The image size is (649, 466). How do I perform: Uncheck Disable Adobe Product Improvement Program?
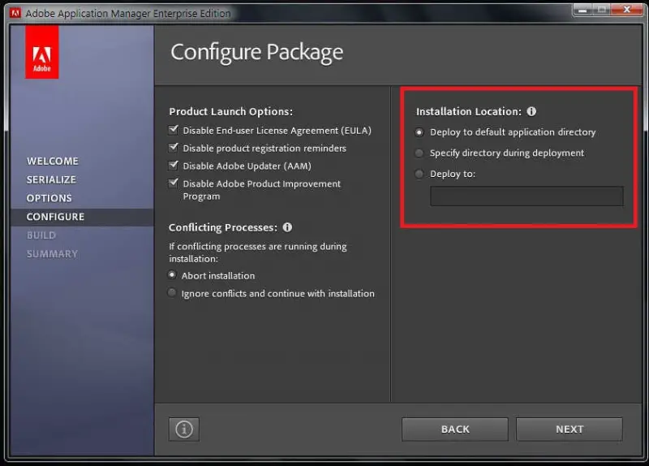pos(174,183)
